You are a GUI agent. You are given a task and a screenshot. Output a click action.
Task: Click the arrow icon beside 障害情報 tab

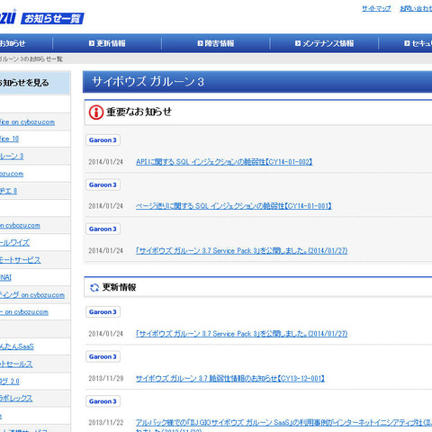pyautogui.click(x=200, y=43)
